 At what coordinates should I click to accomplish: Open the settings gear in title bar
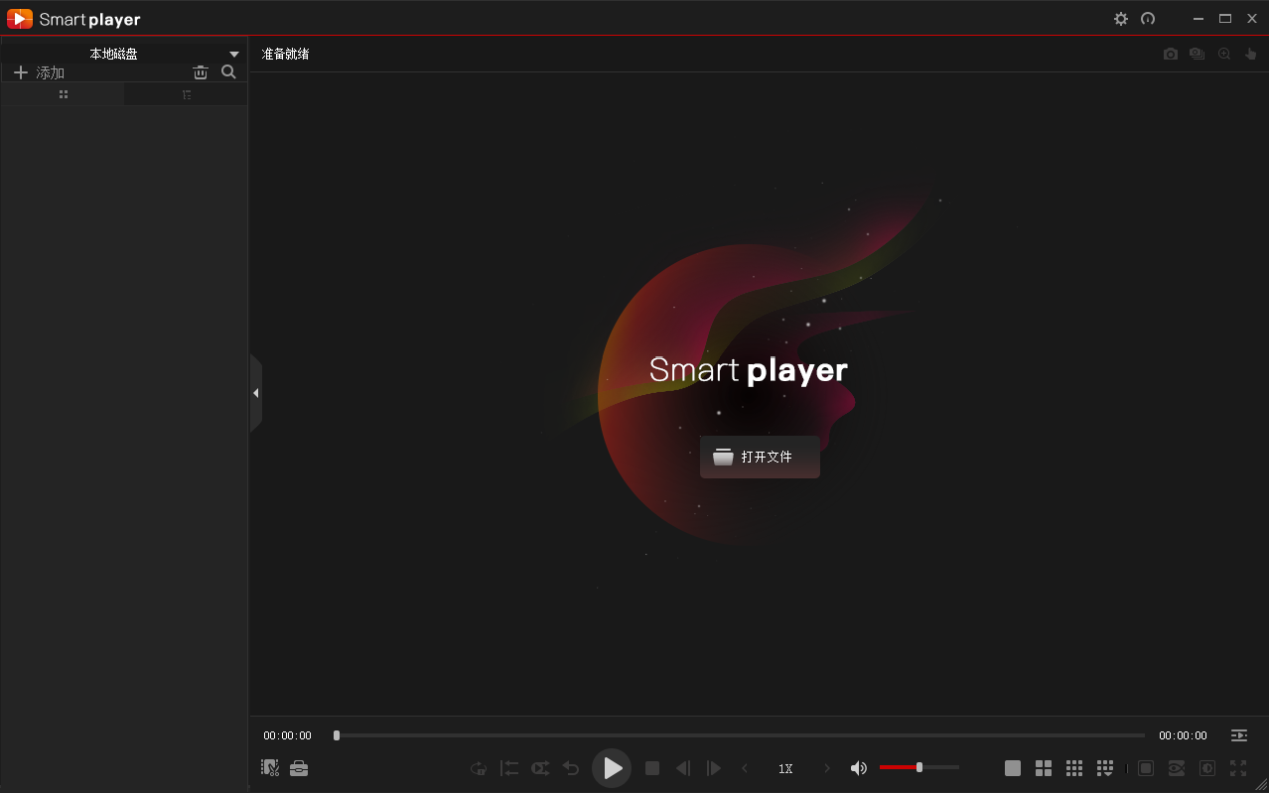(x=1121, y=19)
